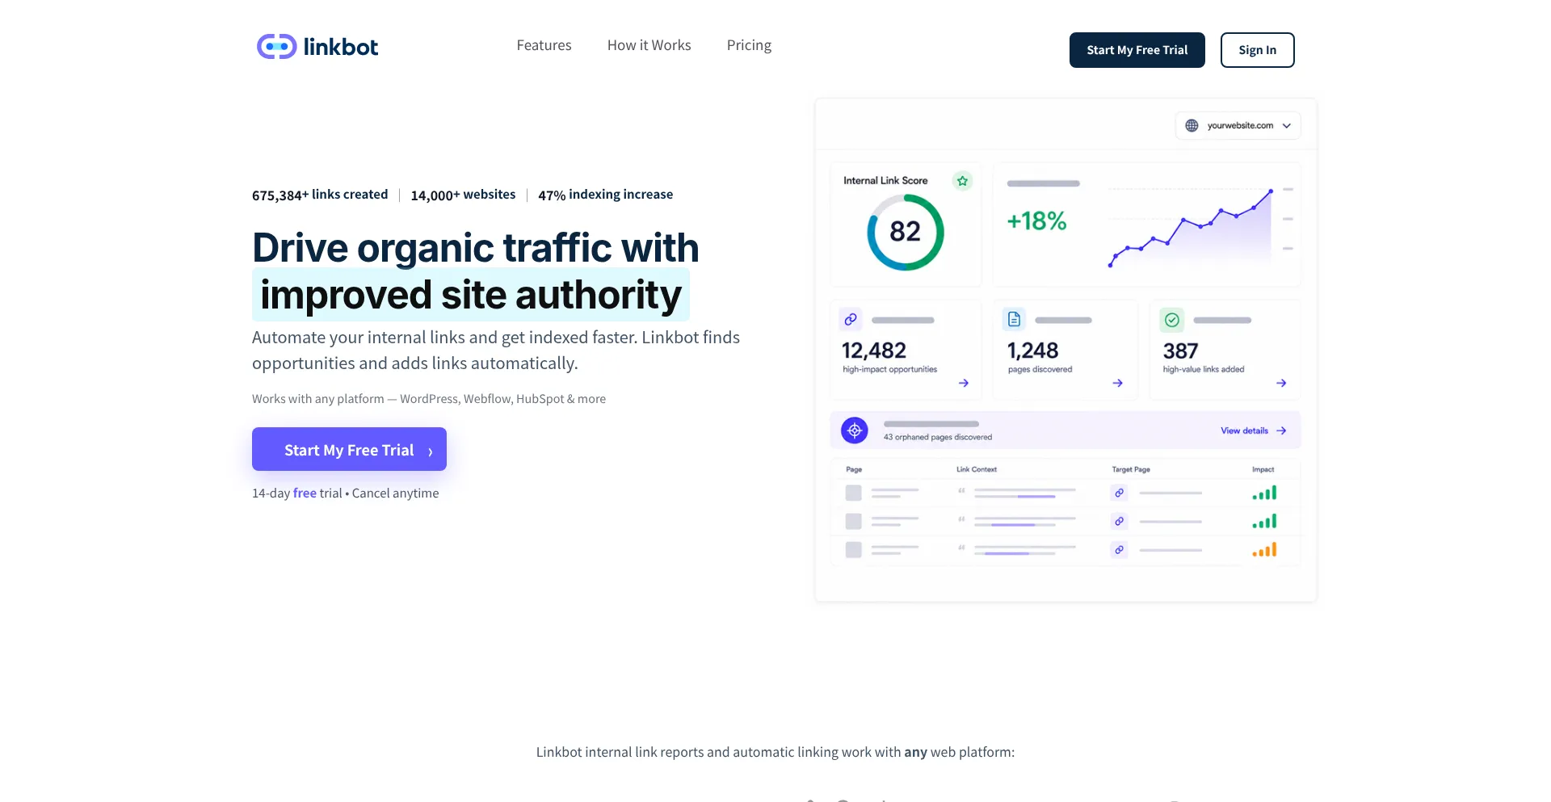Select the circular score ring showing 82

tap(906, 232)
